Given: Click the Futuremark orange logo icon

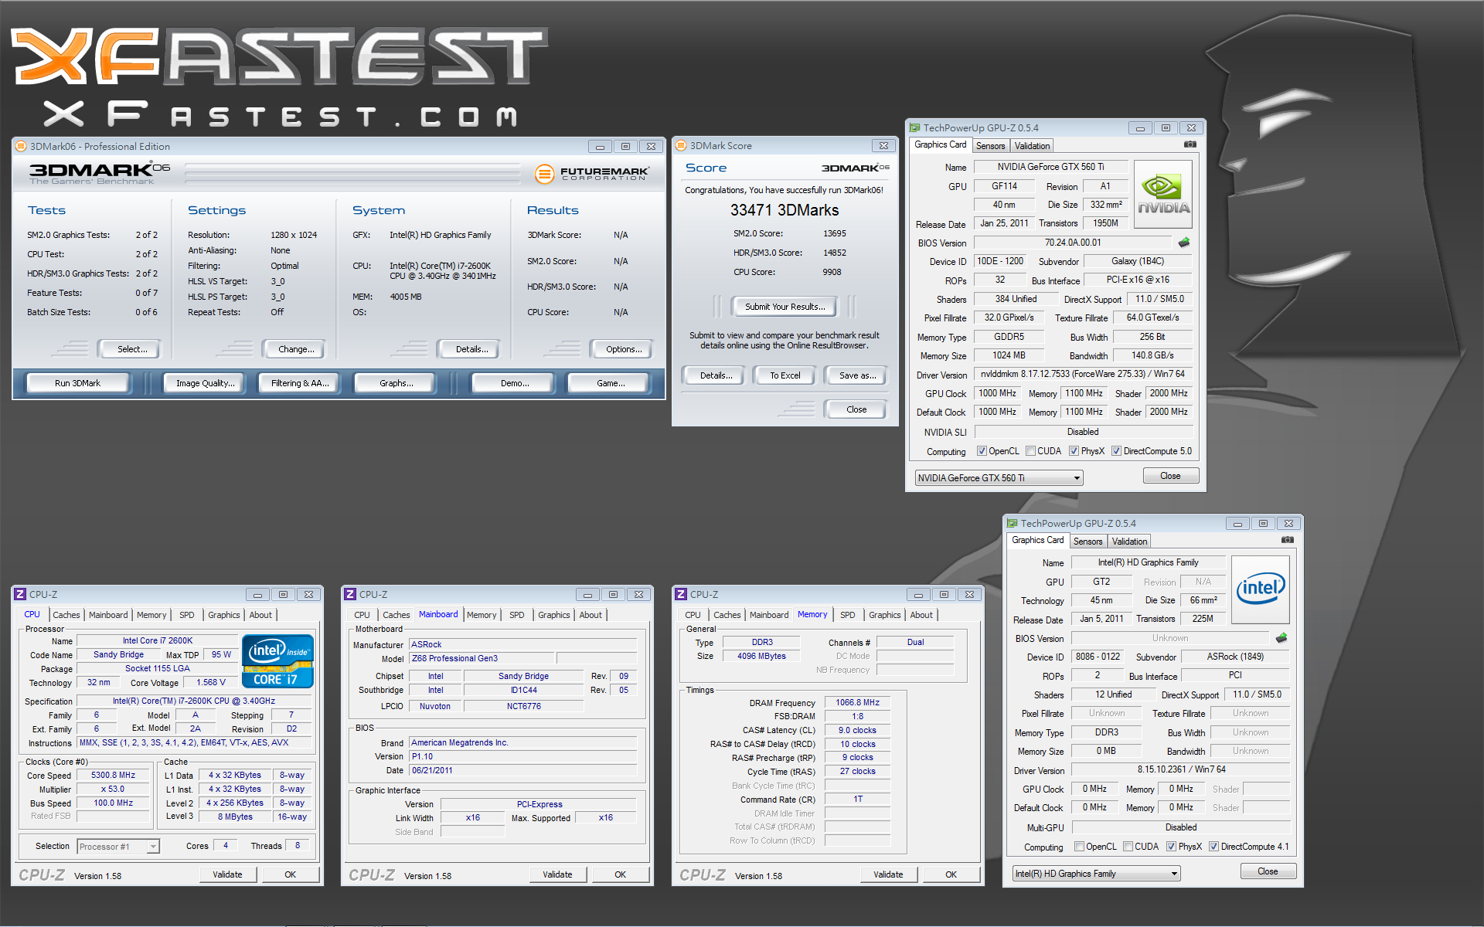Looking at the screenshot, I should [x=545, y=174].
